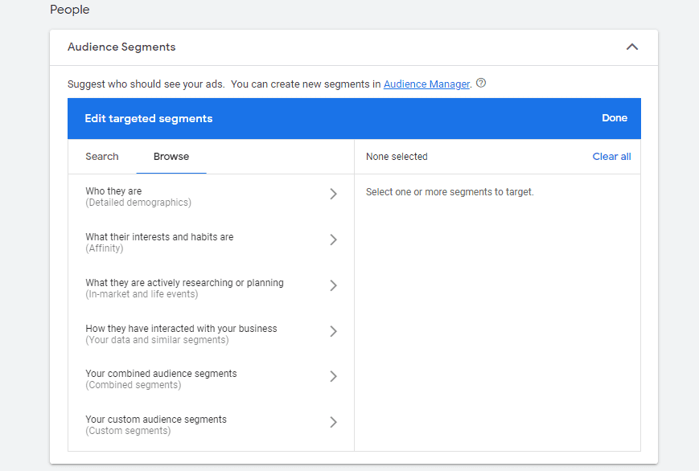Click Clear all selected segments
The image size is (699, 471).
coord(611,157)
